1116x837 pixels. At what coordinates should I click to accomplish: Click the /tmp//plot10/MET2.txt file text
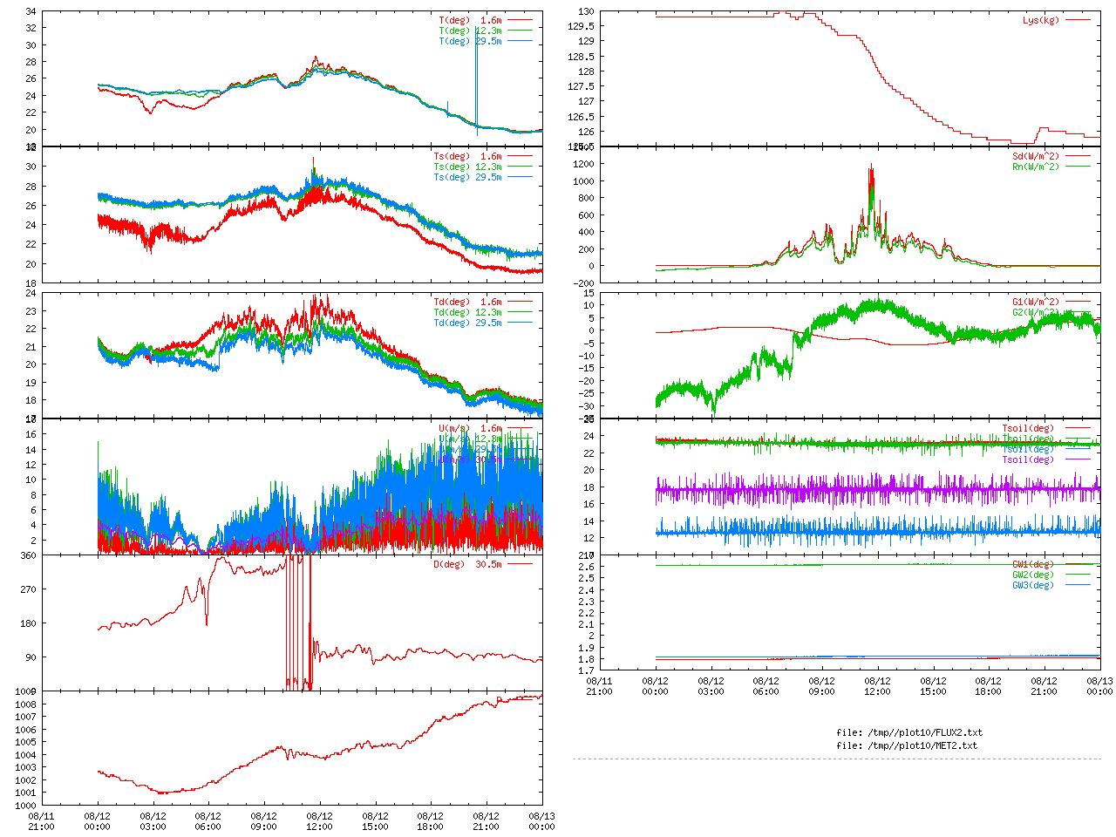pos(907,745)
